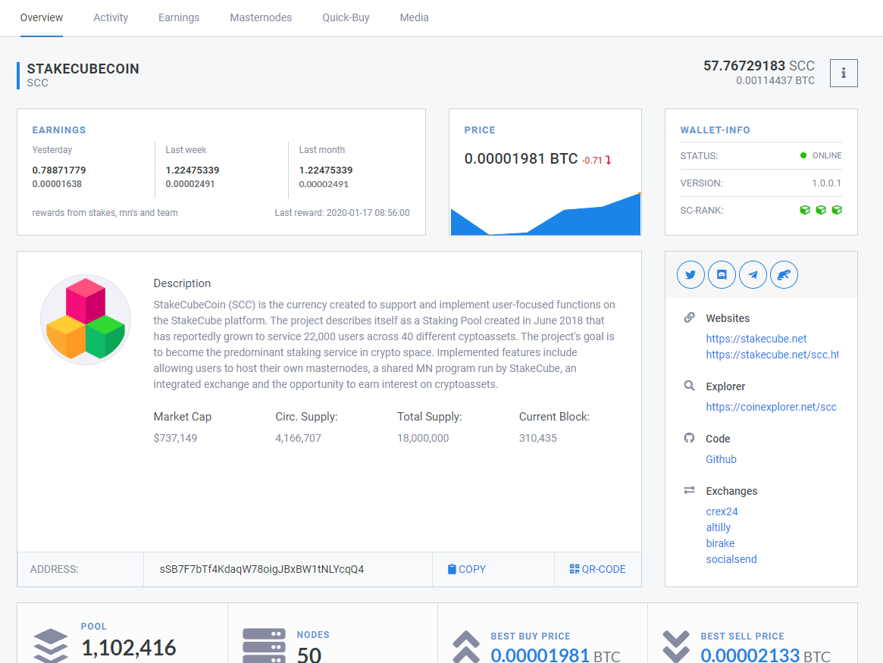Viewport: 883px width, 663px height.
Task: Click yesterday's earnings 0.78871779
Action: pos(59,170)
